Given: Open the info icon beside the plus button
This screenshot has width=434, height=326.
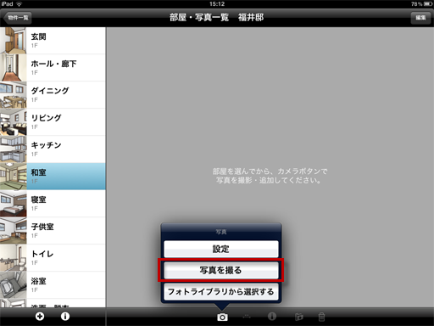Looking at the screenshot, I should 65,317.
